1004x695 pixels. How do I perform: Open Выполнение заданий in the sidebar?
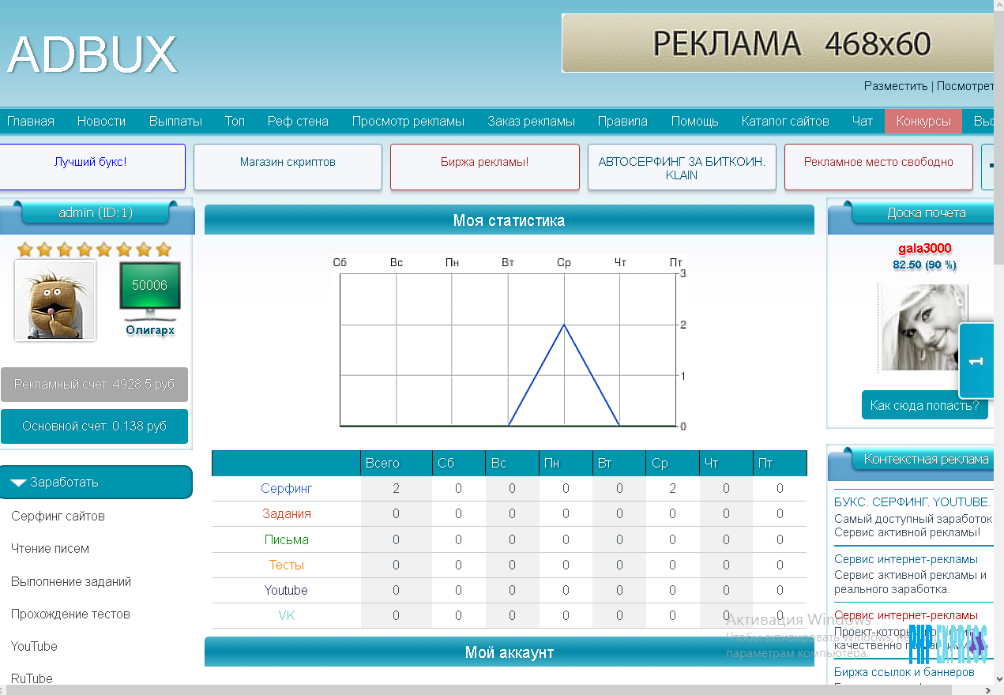tap(71, 581)
